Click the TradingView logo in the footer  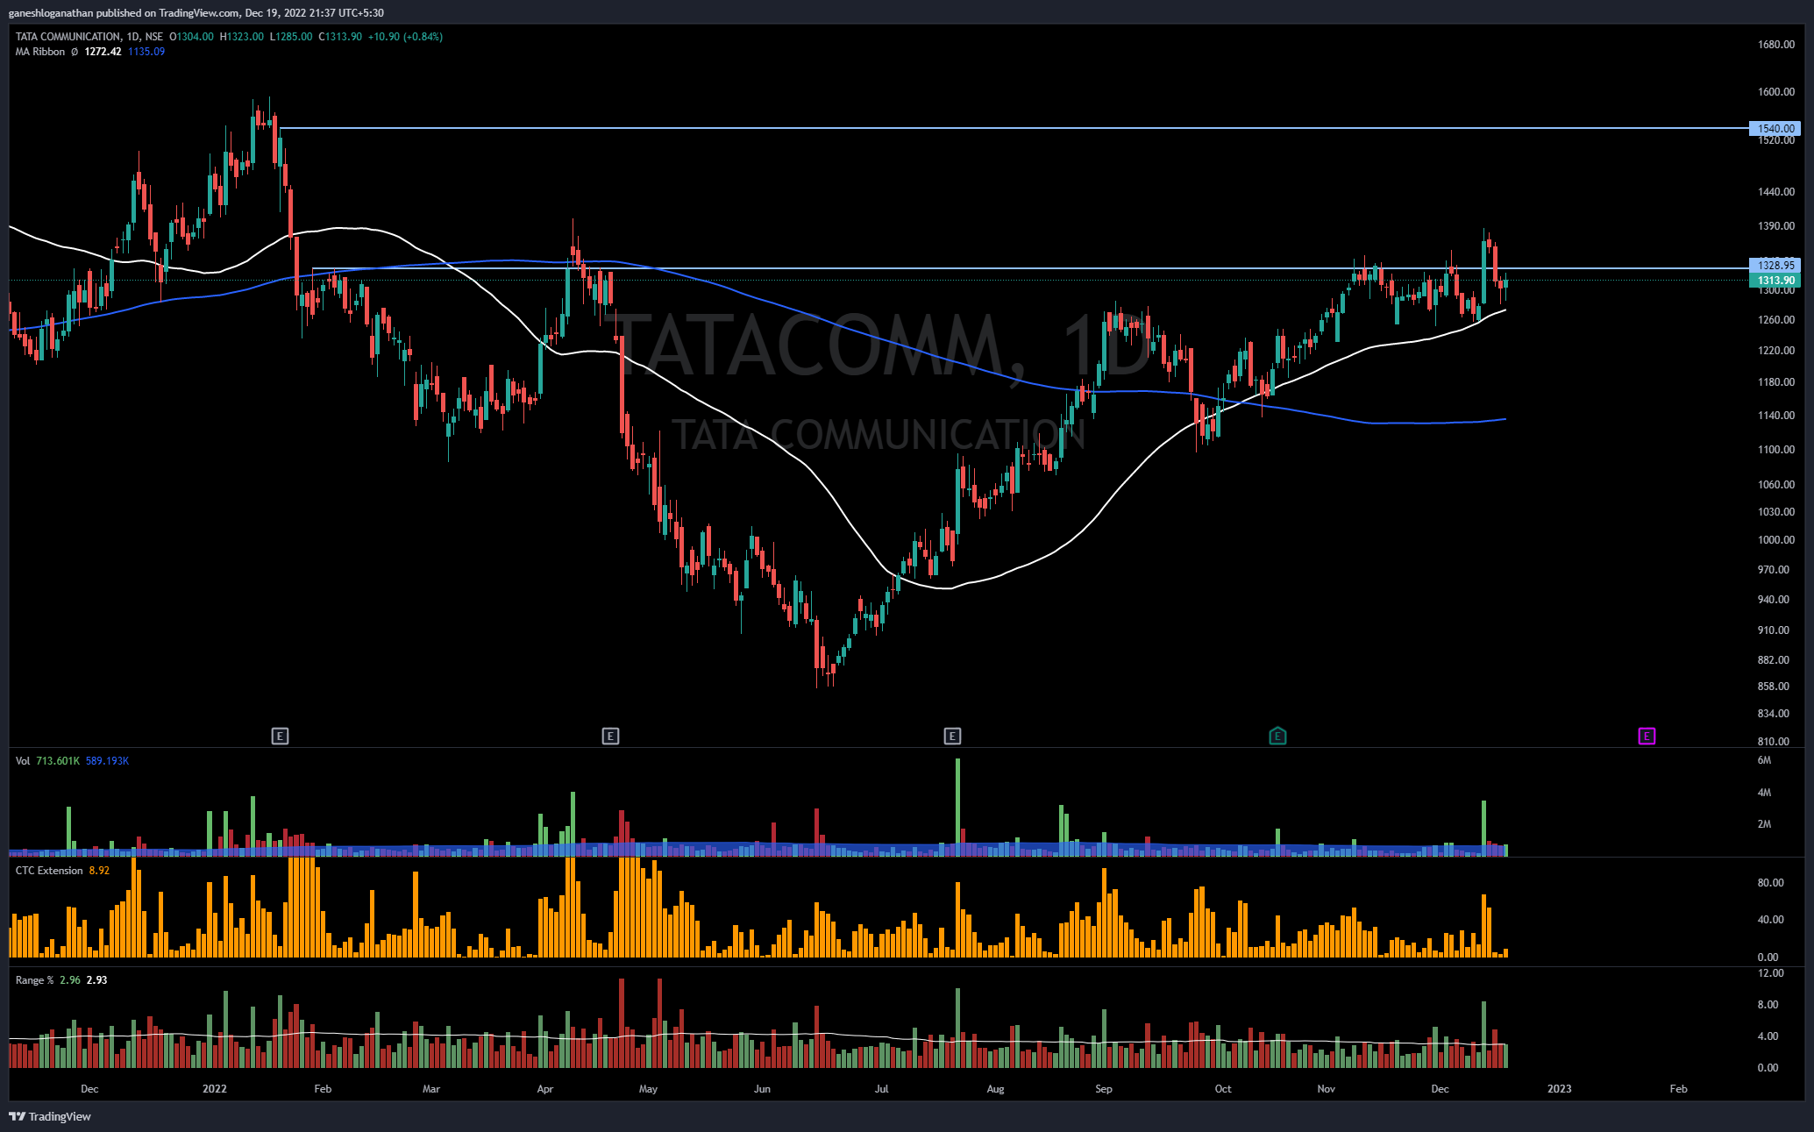point(50,1116)
